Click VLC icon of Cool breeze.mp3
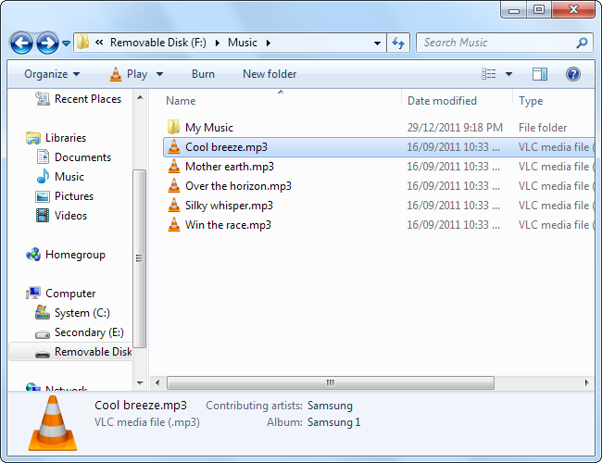Viewport: 602px width, 463px height. click(174, 146)
